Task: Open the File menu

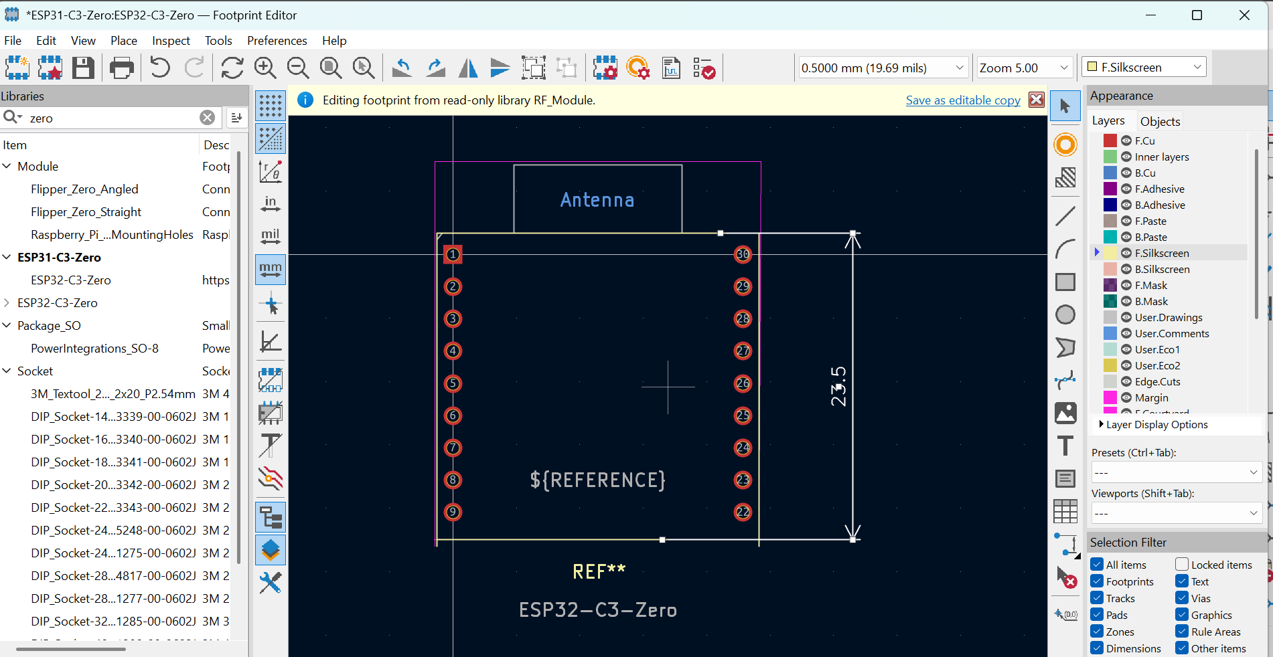Action: (13, 40)
